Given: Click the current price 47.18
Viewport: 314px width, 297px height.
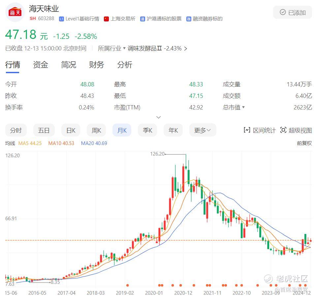Looking at the screenshot, I should point(21,34).
